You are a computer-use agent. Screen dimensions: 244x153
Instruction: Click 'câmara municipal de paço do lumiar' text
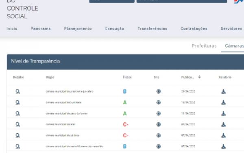pos(67,114)
